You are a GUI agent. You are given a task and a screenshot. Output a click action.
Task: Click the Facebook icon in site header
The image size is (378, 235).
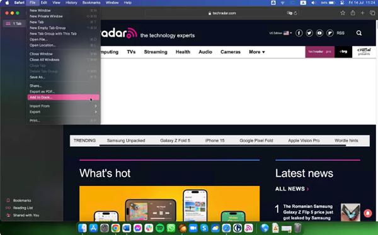tap(299, 33)
